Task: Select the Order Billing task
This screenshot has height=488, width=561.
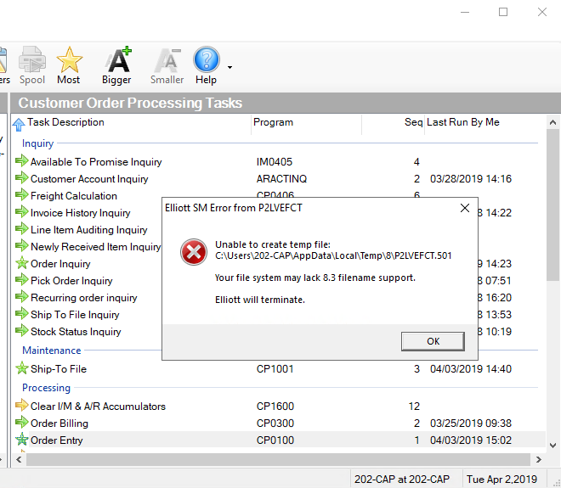Action: (59, 423)
